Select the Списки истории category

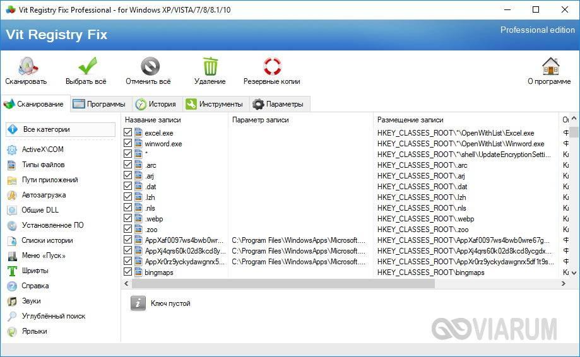[x=40, y=240]
